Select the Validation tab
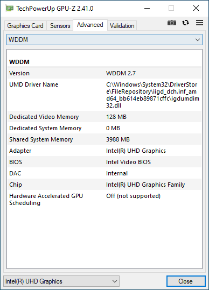The height and width of the screenshot is (290, 209). [122, 26]
